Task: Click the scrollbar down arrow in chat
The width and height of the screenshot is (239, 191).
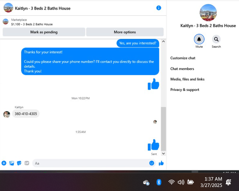Action: click(163, 154)
